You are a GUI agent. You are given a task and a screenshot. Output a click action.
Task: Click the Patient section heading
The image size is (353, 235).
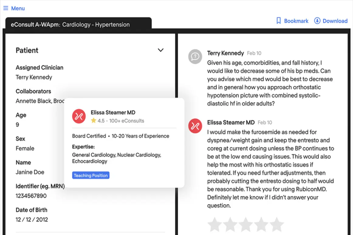27,50
